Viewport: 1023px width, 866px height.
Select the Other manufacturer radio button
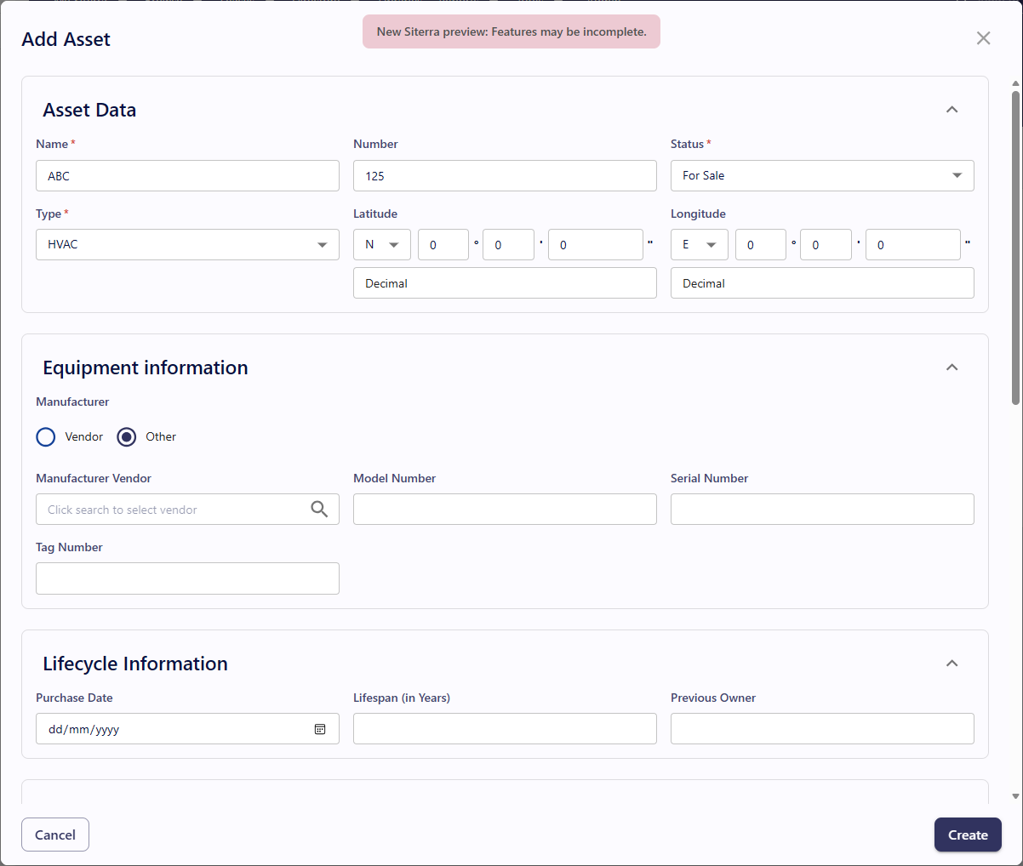coord(127,437)
